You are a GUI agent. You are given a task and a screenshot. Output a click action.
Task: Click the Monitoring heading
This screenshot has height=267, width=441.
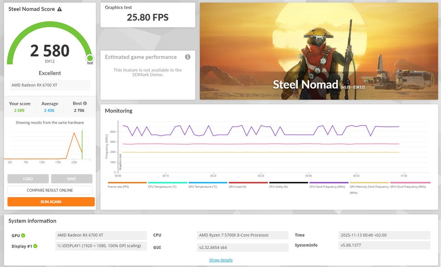[x=119, y=111]
